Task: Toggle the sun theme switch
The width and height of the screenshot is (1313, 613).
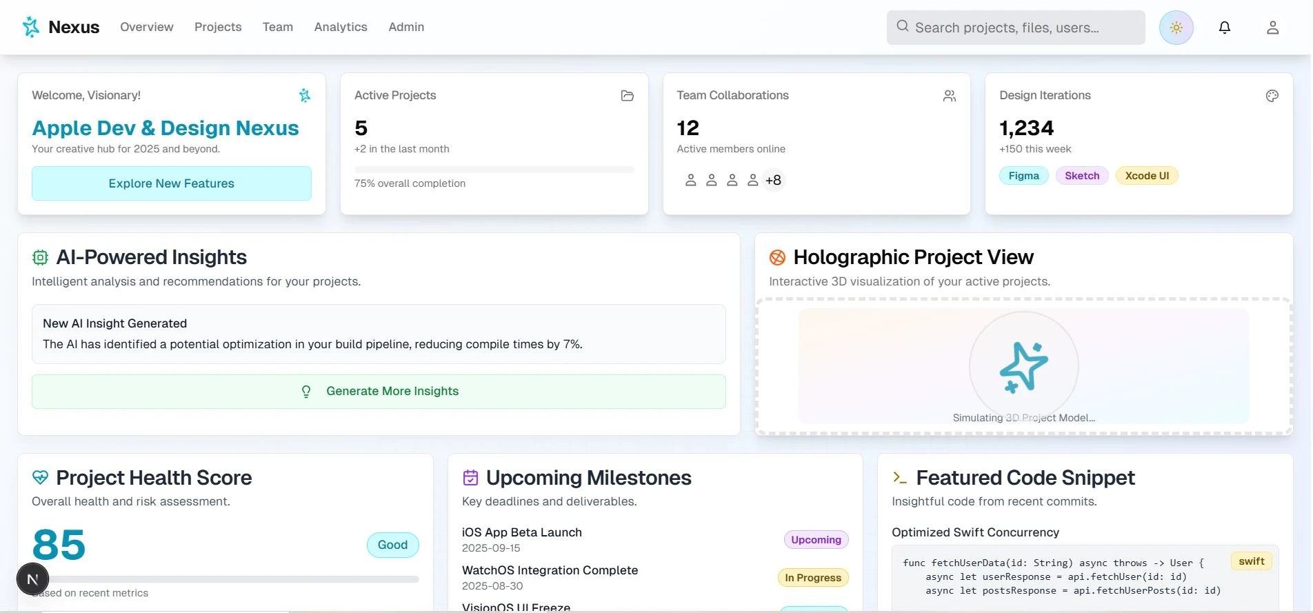Action: [x=1176, y=28]
